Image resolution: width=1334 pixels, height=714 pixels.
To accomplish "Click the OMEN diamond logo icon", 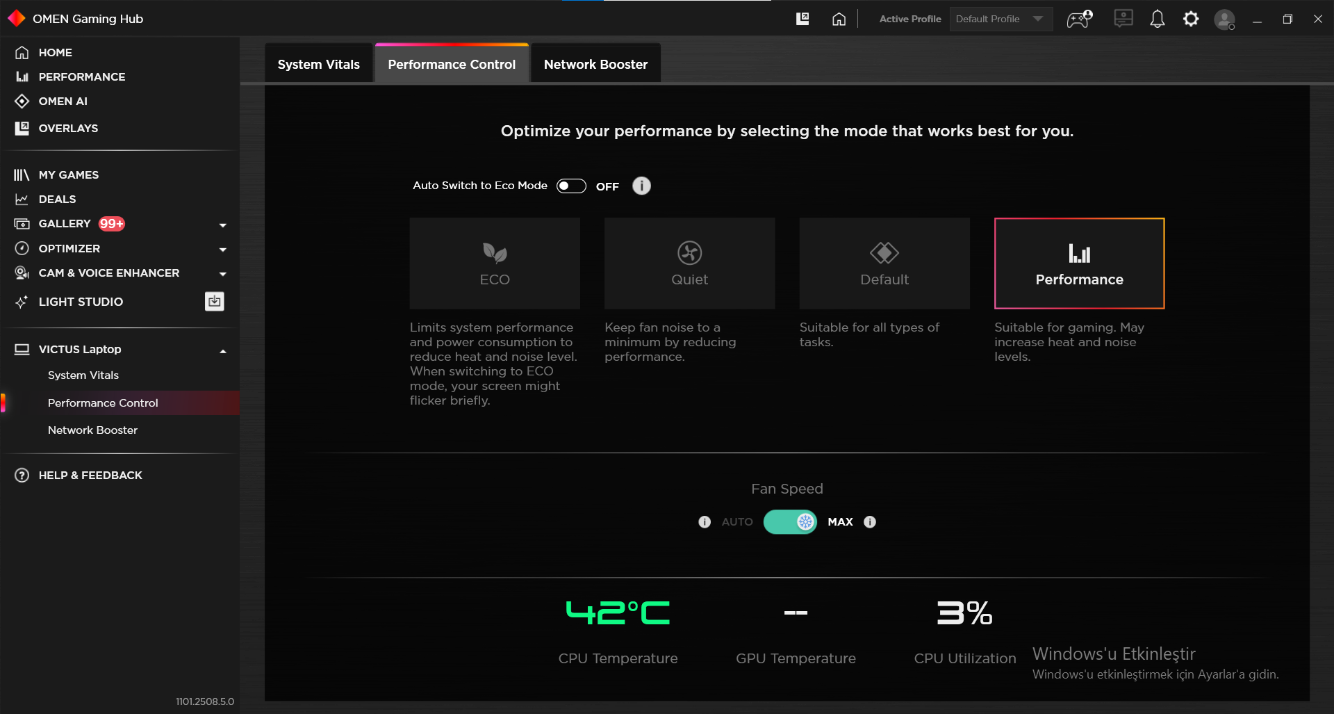I will click(x=17, y=19).
